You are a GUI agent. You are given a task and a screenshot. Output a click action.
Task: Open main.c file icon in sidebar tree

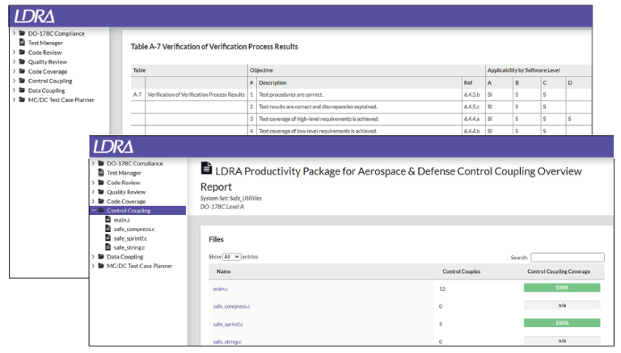(108, 219)
